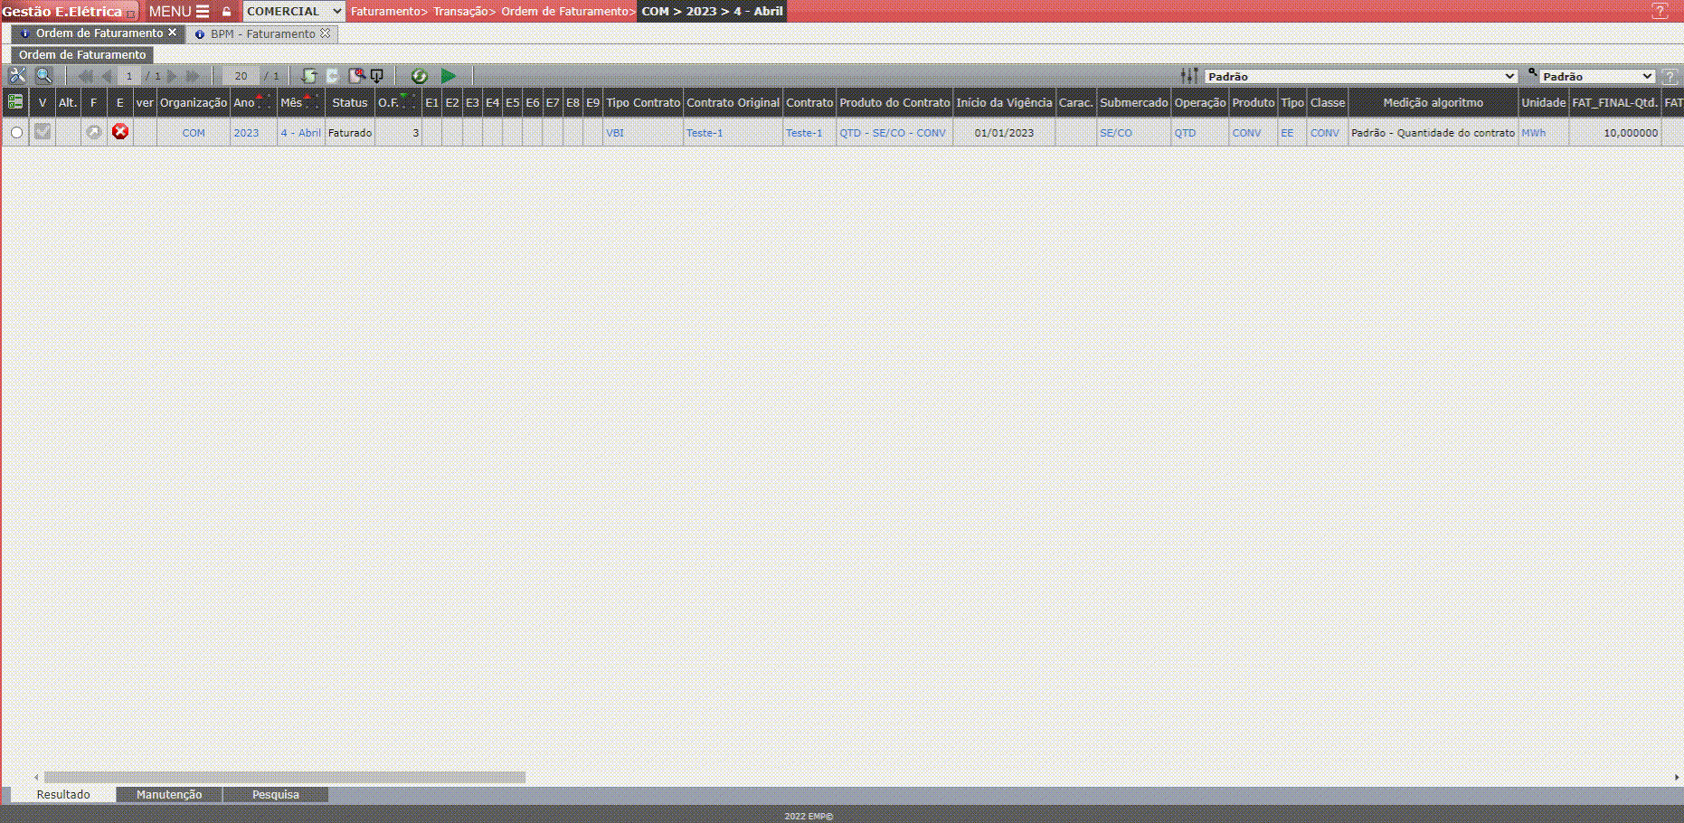Open the Pesquisa tab at the bottom

(x=276, y=795)
